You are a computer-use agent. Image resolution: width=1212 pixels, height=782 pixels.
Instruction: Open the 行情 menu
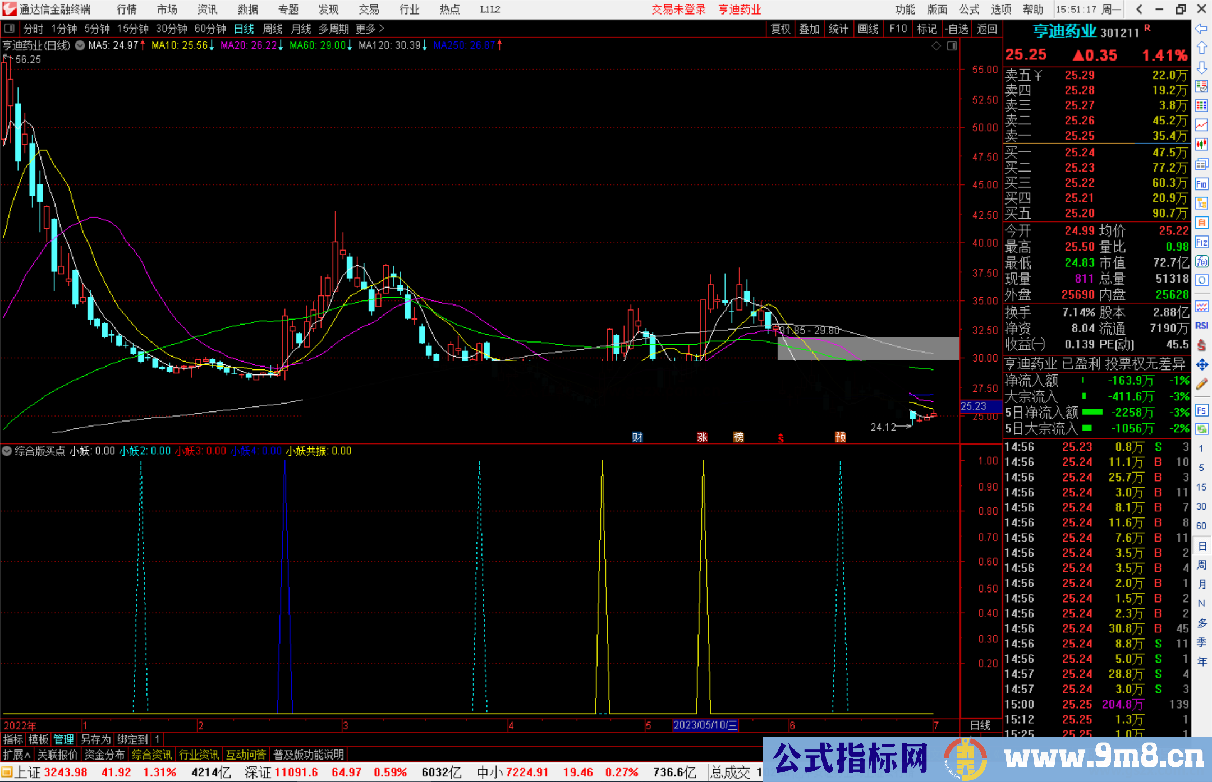[x=127, y=10]
